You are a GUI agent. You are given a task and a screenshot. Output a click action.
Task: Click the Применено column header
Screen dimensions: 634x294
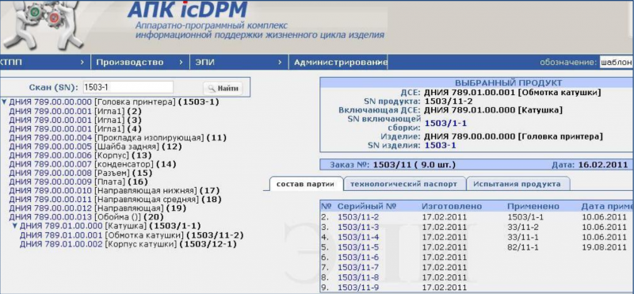533,206
